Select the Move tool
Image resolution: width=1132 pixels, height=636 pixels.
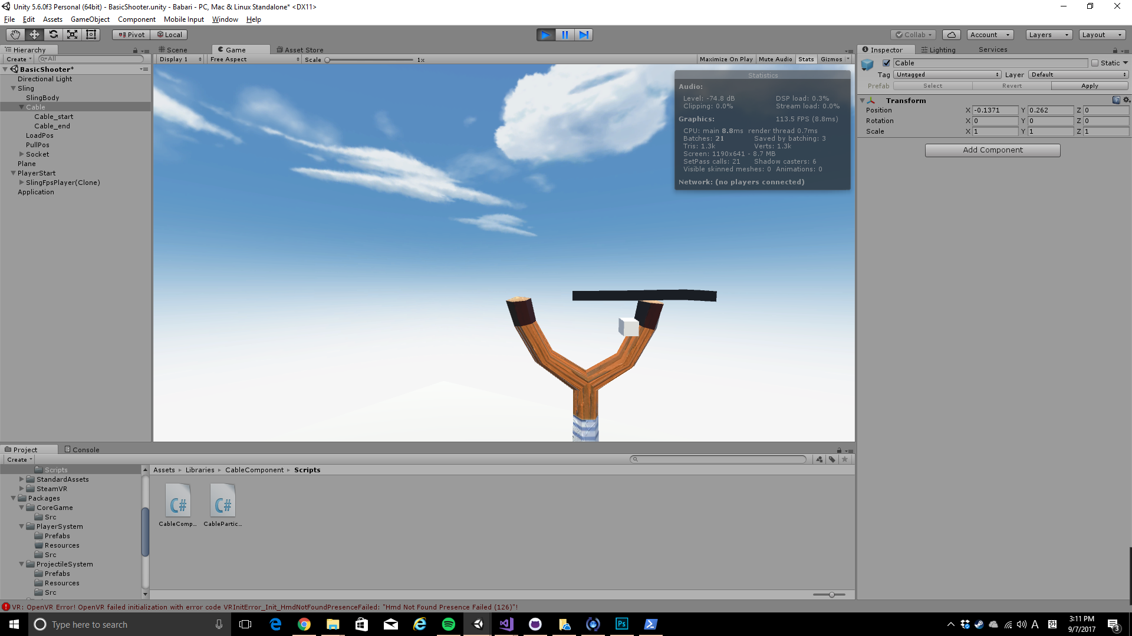click(x=34, y=34)
